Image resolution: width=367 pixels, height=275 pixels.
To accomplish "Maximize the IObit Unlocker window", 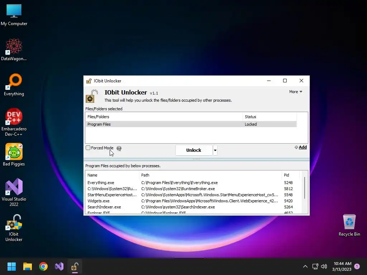I will (x=285, y=81).
